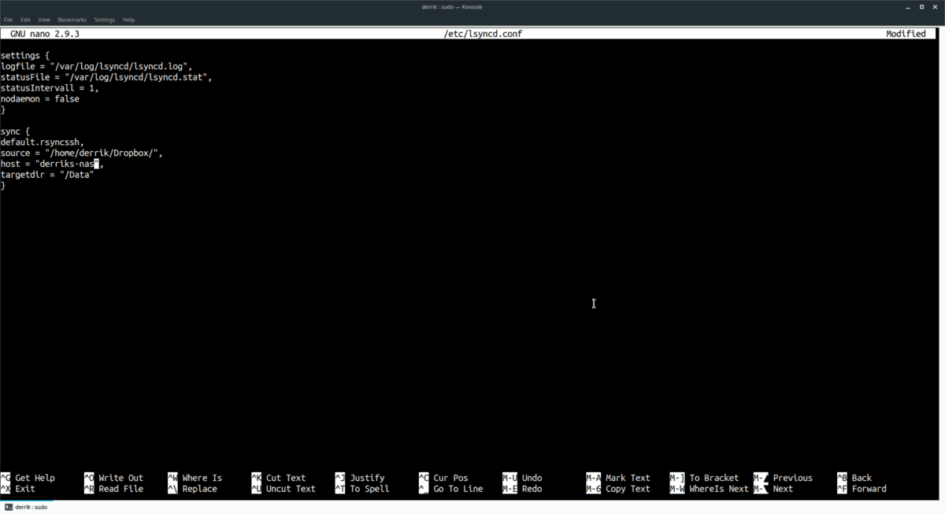Click the M-6 Copy Text shortcut
Screen dimensions: 945x514
[x=618, y=489]
